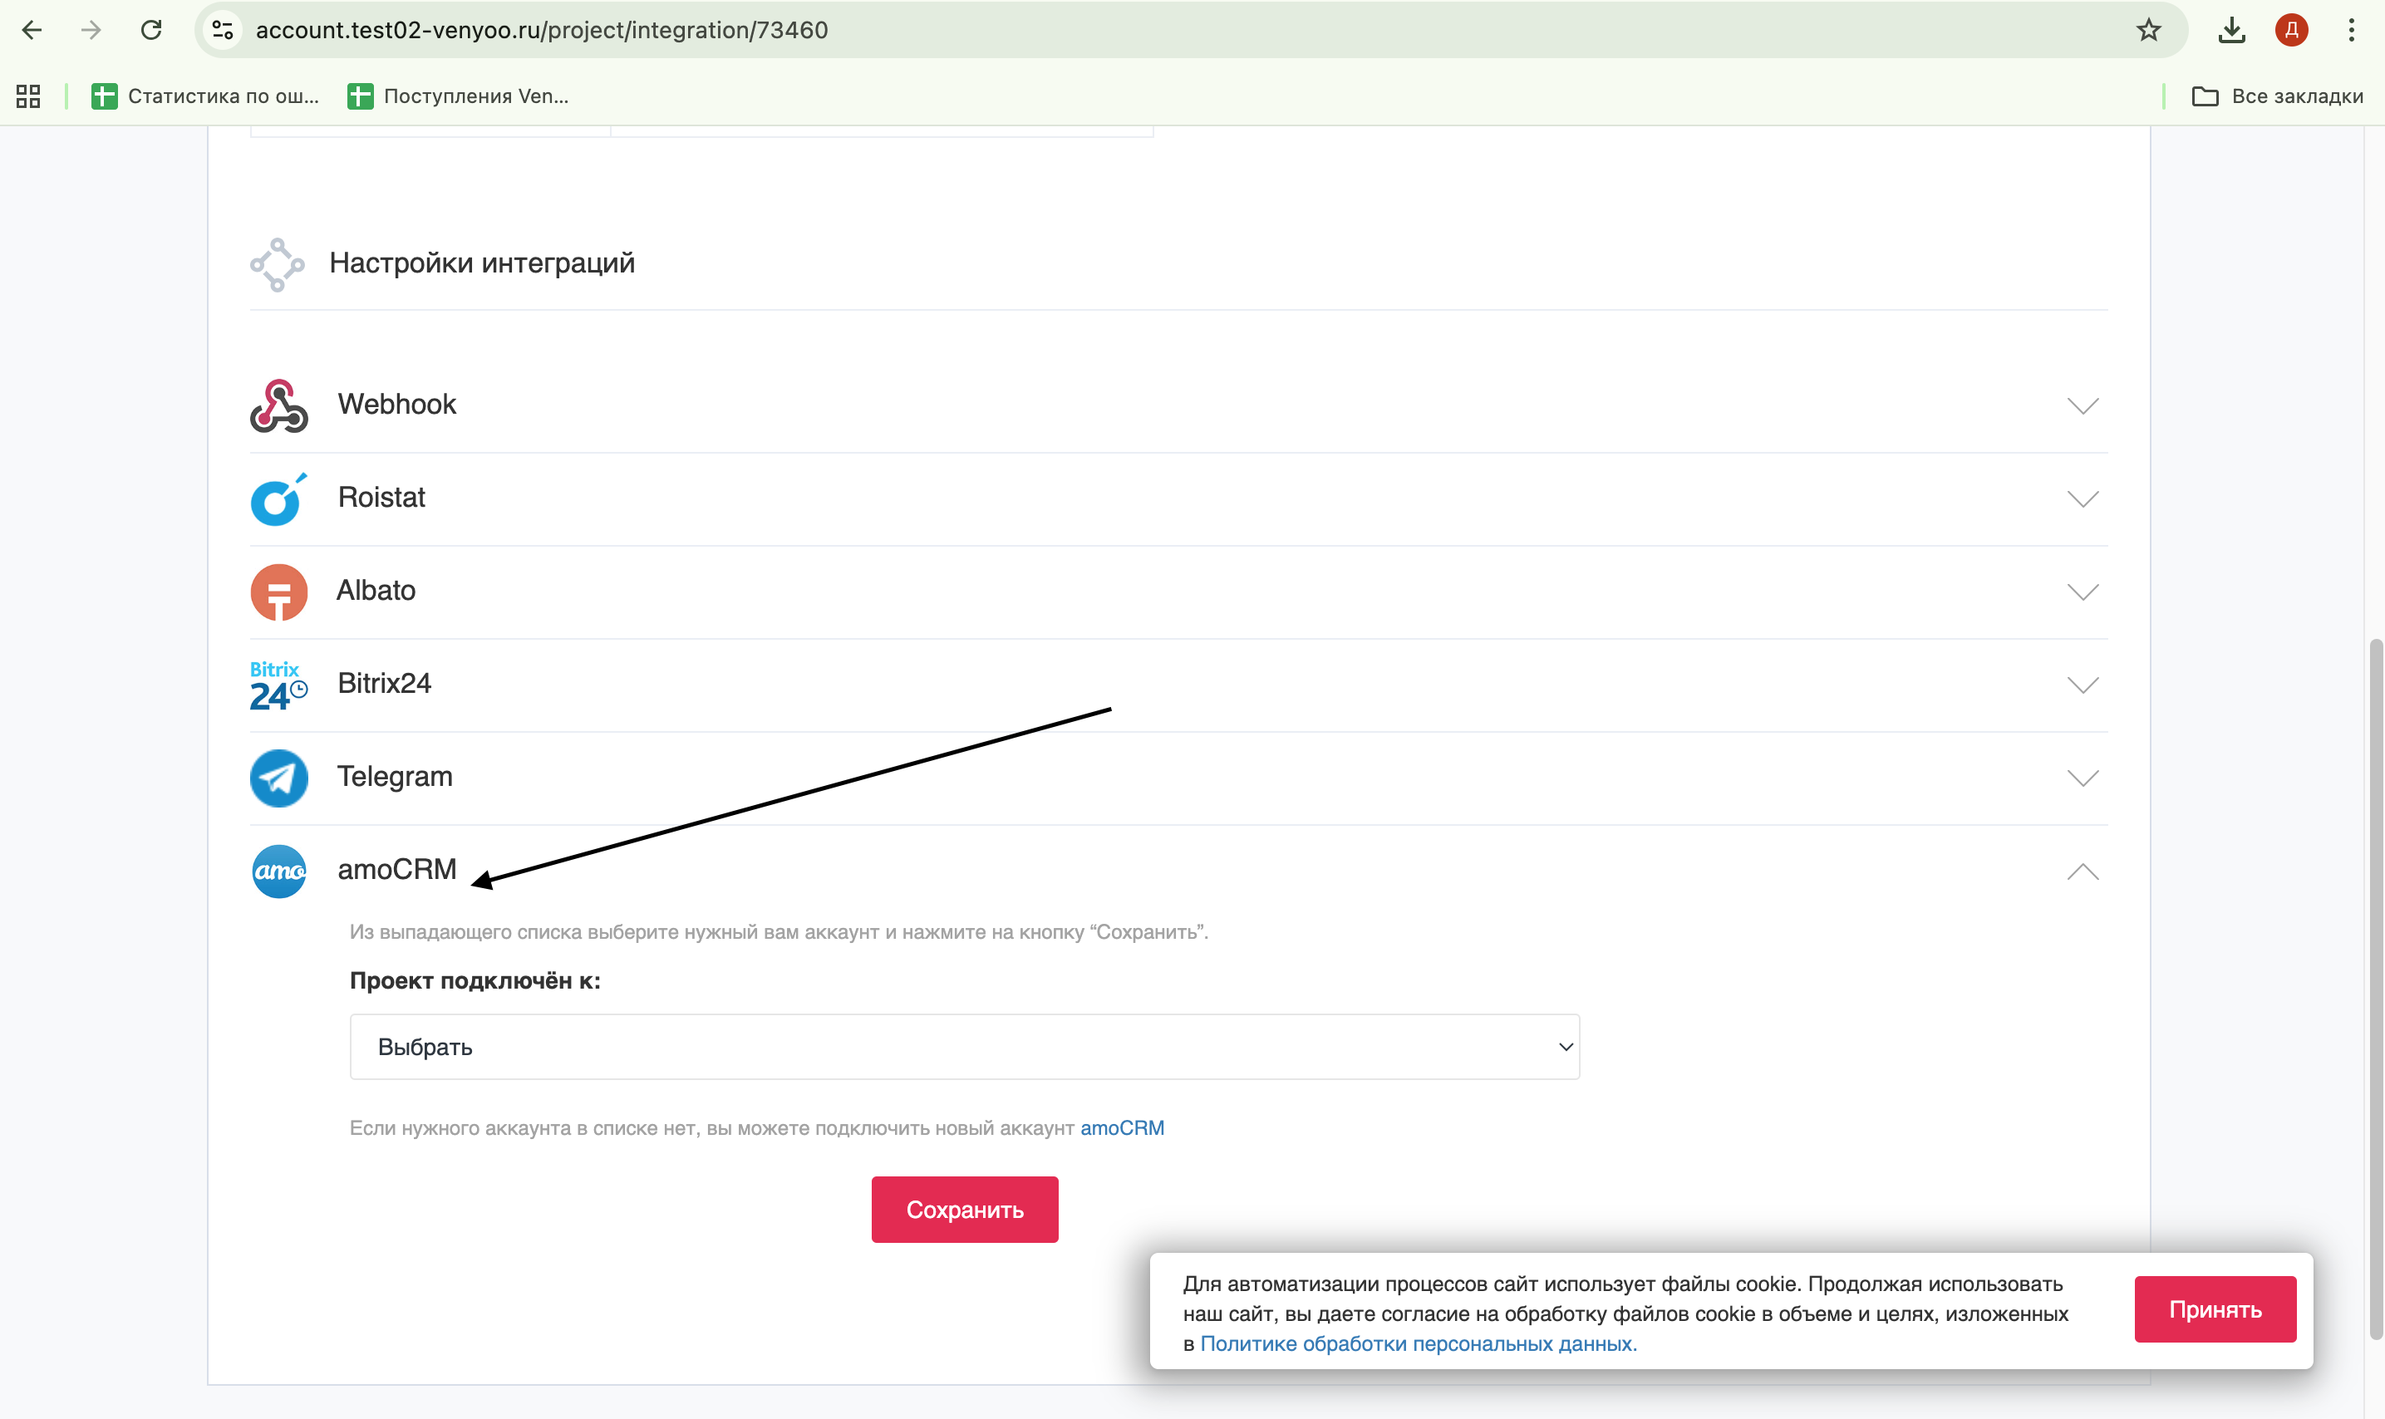The width and height of the screenshot is (2385, 1419).
Task: Open browser downloads icon
Action: [2231, 31]
